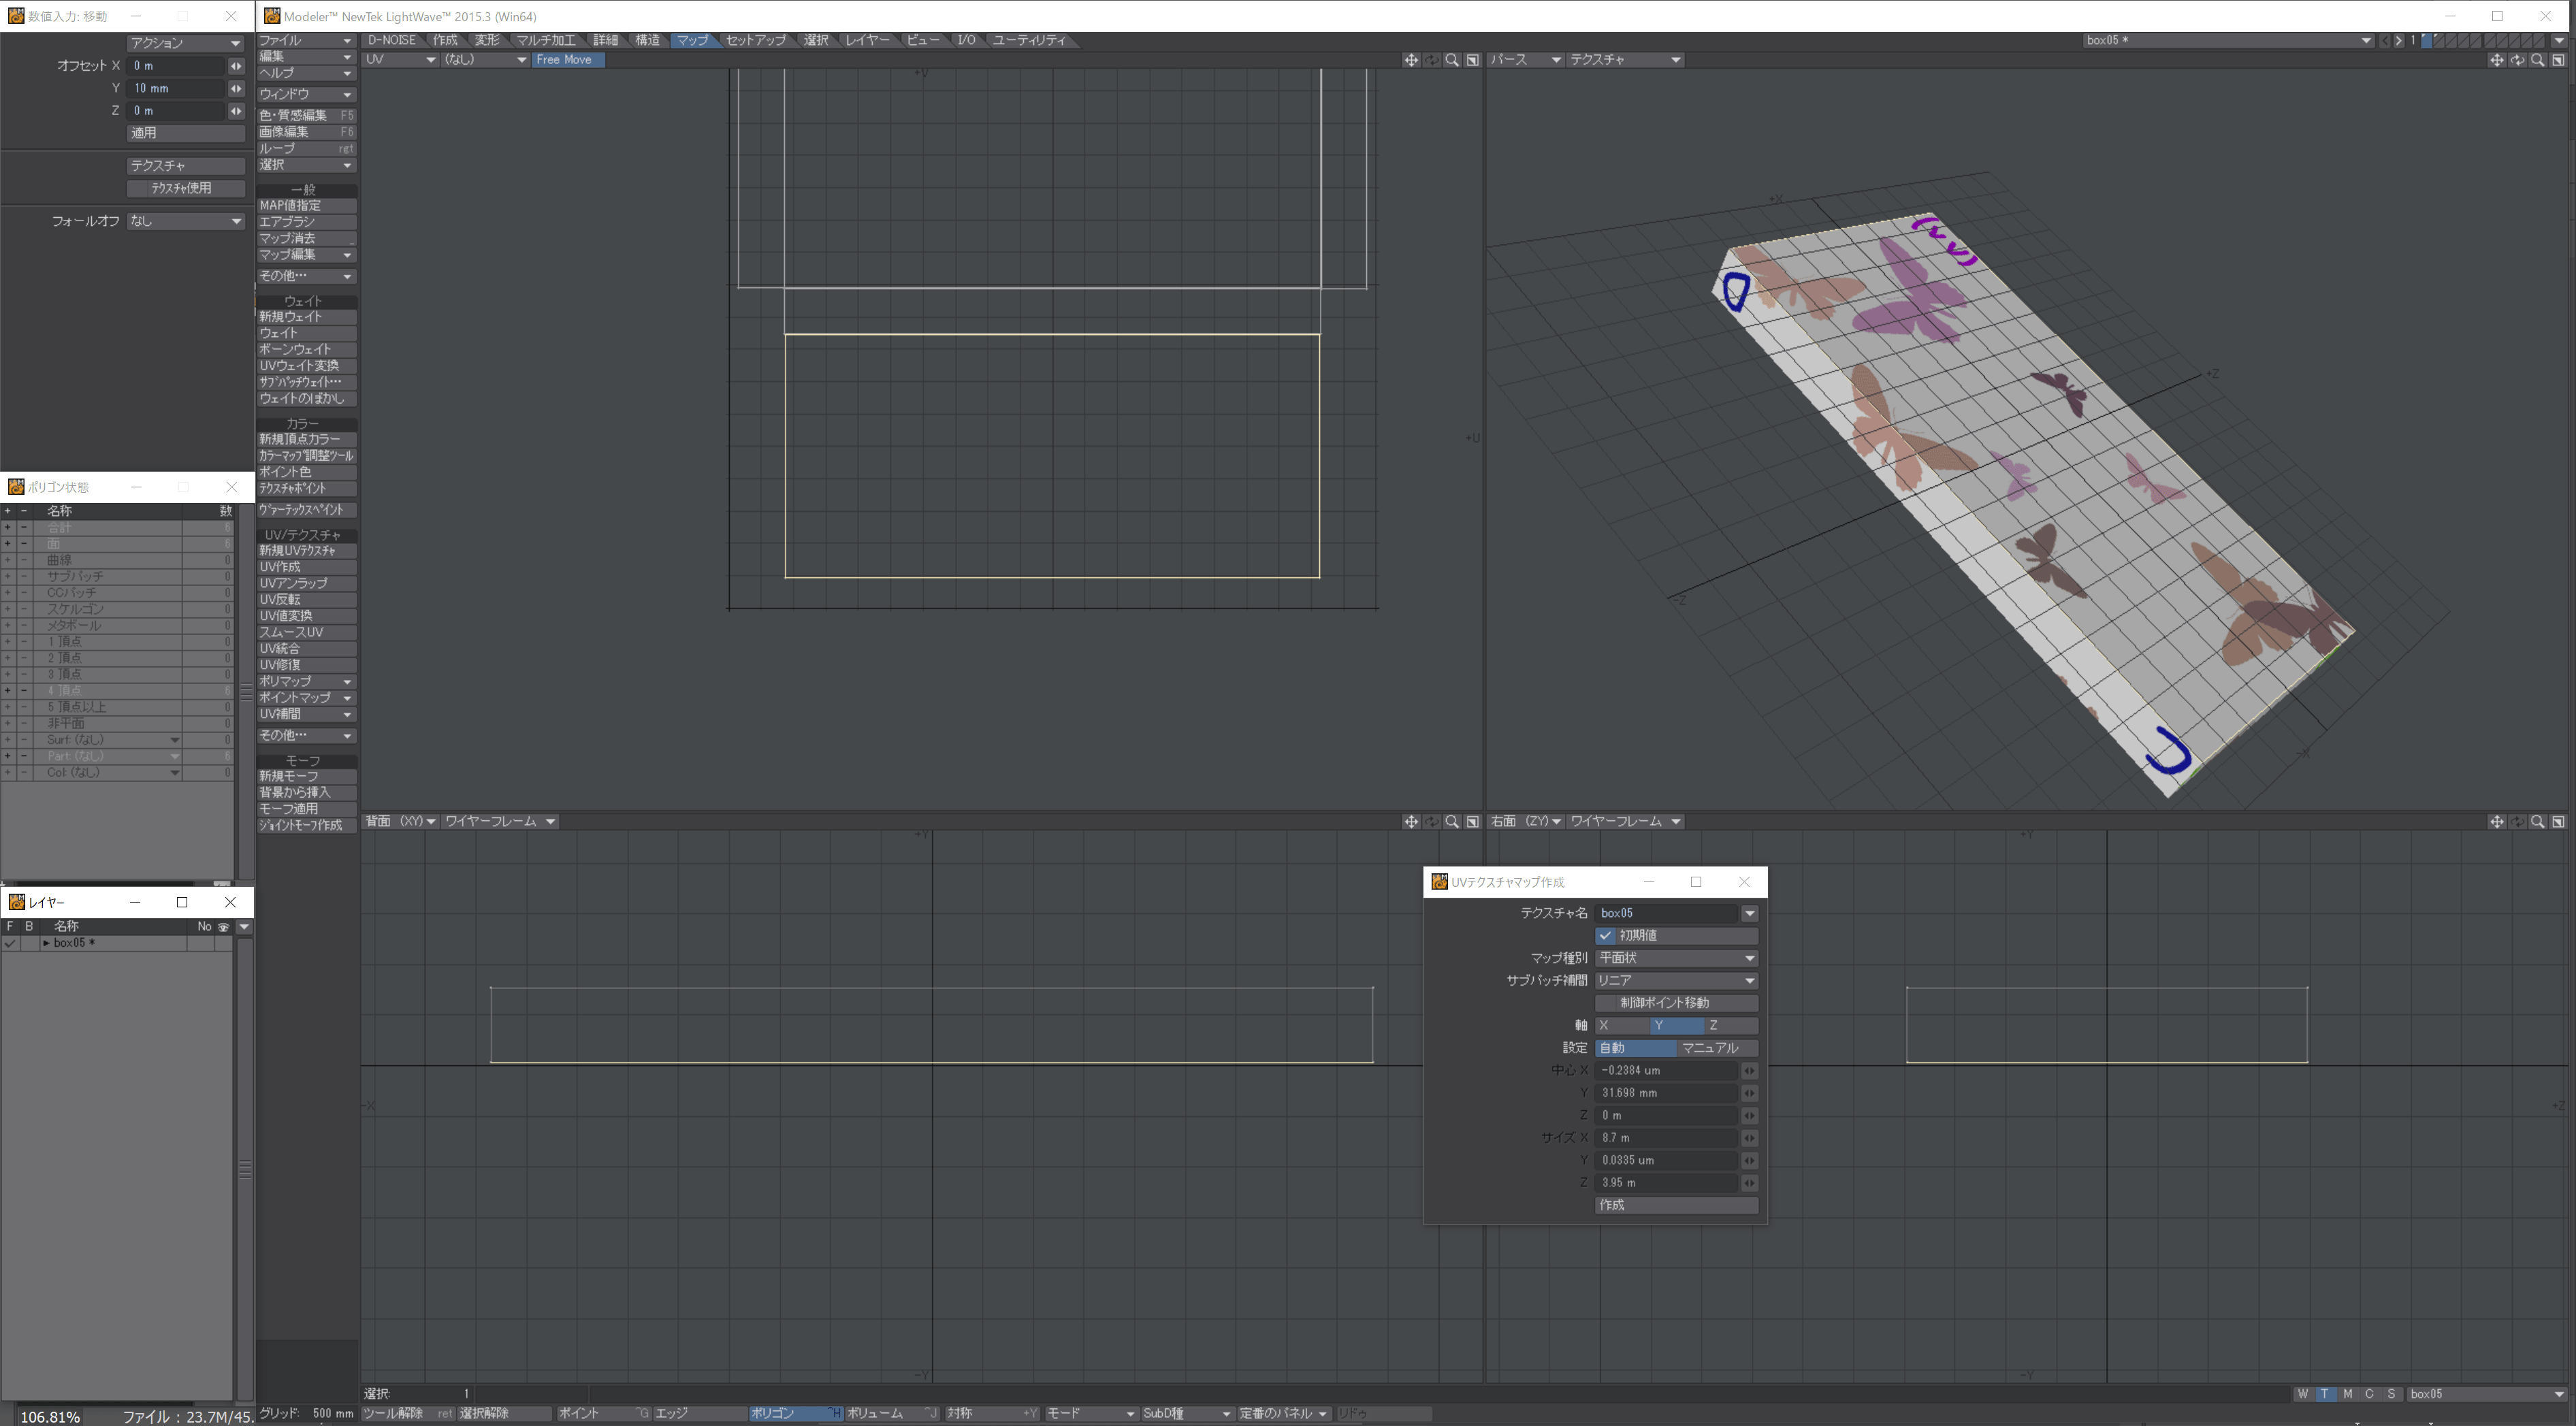Switch to the 変形 menu tab
This screenshot has height=1426, width=2576.
click(x=487, y=40)
